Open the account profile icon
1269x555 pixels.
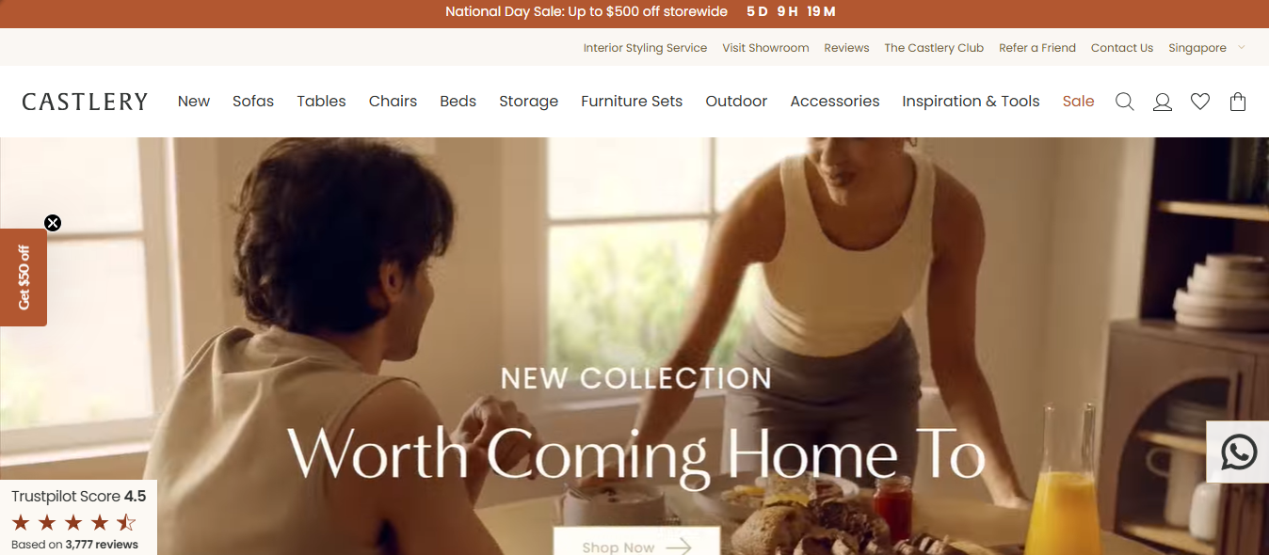1163,102
